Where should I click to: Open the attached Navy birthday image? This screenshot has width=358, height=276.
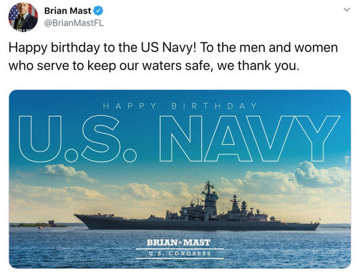pyautogui.click(x=180, y=179)
